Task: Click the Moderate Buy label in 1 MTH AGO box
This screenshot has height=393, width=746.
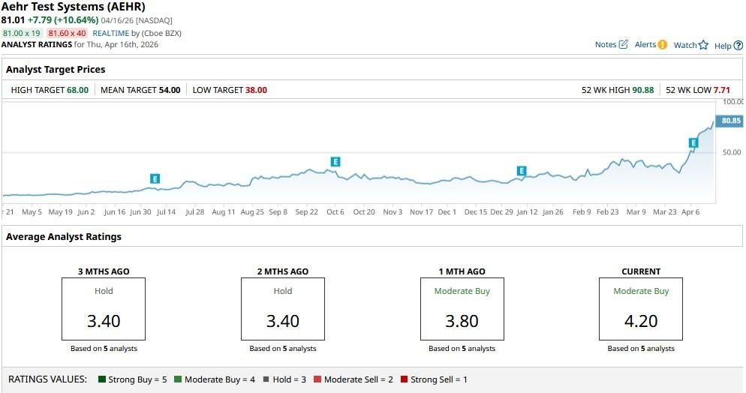Action: (x=462, y=291)
